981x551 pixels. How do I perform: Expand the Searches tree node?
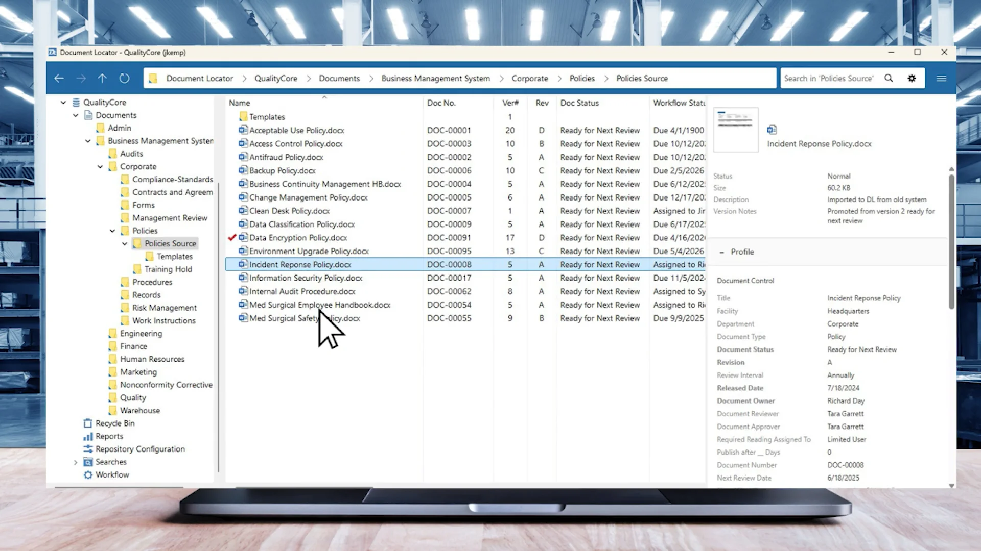(76, 462)
